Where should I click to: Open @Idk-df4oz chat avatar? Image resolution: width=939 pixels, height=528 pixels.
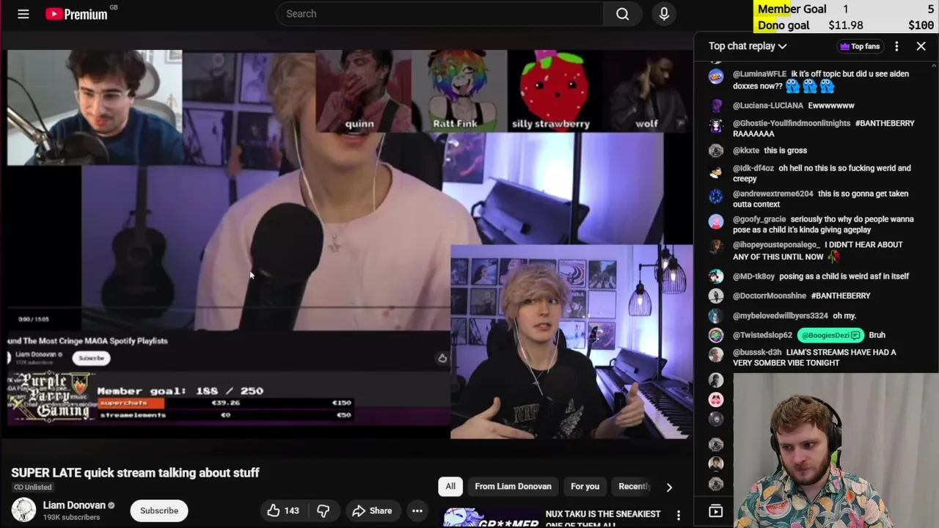click(716, 172)
